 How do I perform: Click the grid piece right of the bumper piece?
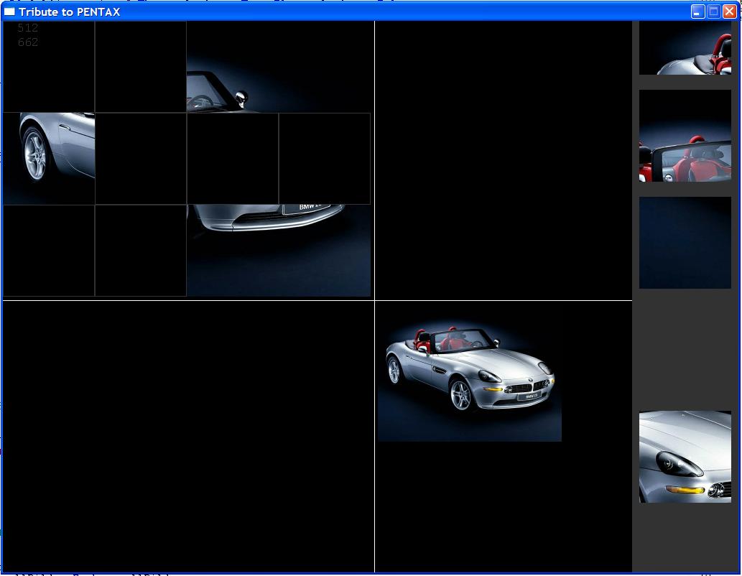(325, 251)
